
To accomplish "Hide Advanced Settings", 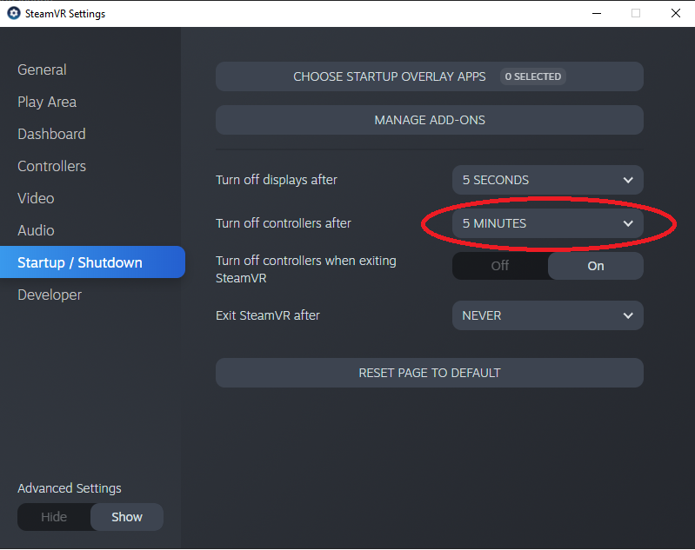I will tap(54, 517).
